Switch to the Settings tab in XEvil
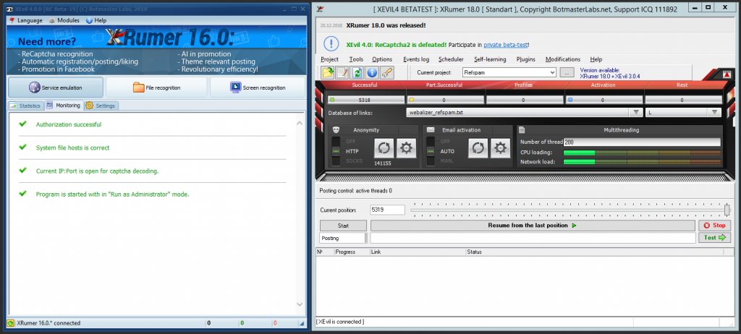Screen dimensions: 741x334 [x=101, y=106]
